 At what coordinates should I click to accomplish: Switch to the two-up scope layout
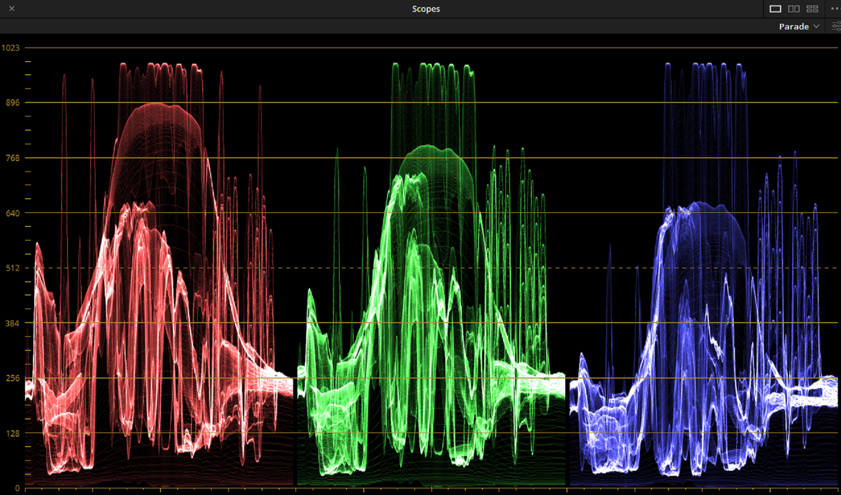click(794, 9)
